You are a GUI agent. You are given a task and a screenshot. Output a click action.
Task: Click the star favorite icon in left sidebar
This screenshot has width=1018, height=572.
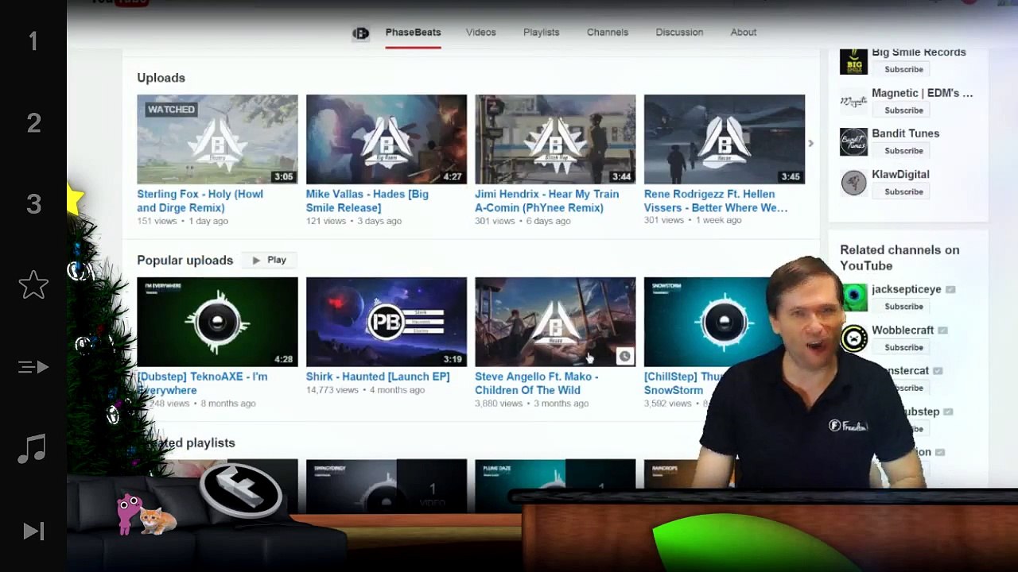33,284
